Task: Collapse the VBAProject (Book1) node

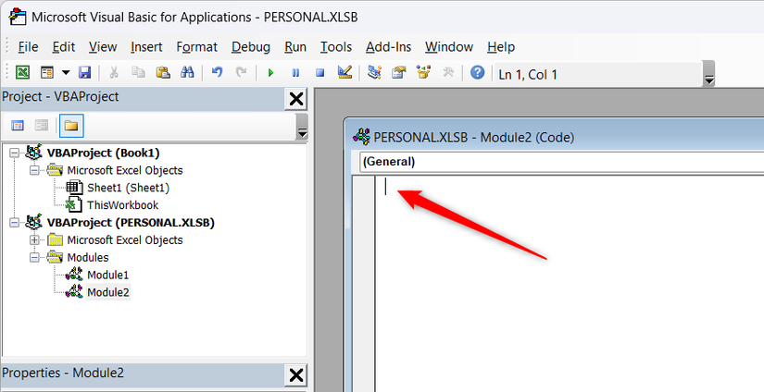Action: pyautogui.click(x=15, y=153)
